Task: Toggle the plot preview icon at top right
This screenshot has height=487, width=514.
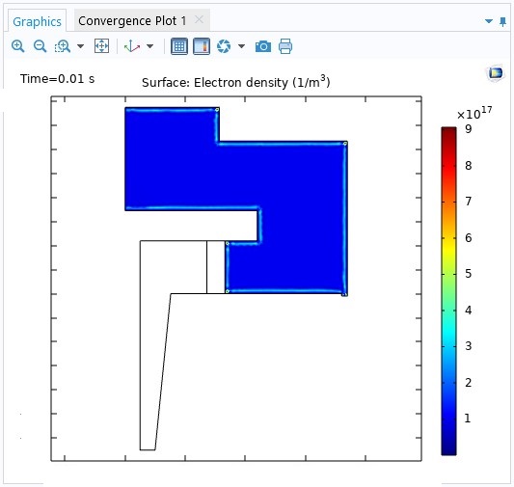Action: 495,73
